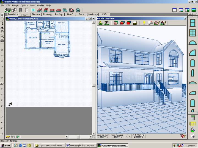The width and height of the screenshot is (198, 148).
Task: Choose the dimension tool
Action: pyautogui.click(x=2, y=23)
